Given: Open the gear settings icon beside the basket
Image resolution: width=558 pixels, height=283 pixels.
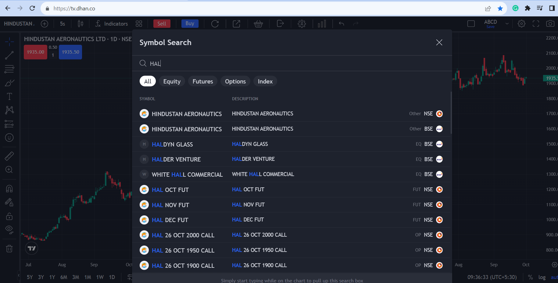Looking at the screenshot, I should [302, 24].
